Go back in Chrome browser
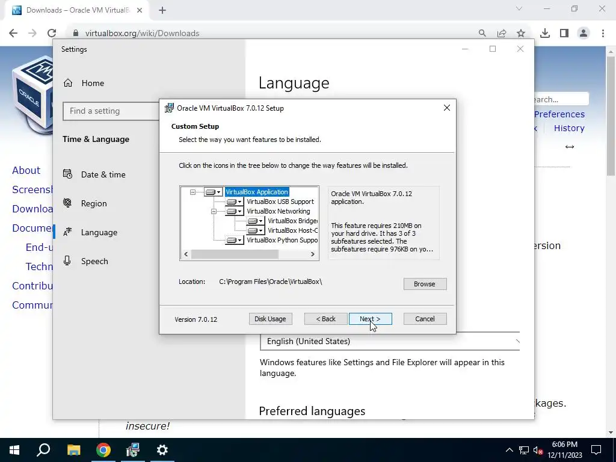This screenshot has width=616, height=462. click(13, 34)
